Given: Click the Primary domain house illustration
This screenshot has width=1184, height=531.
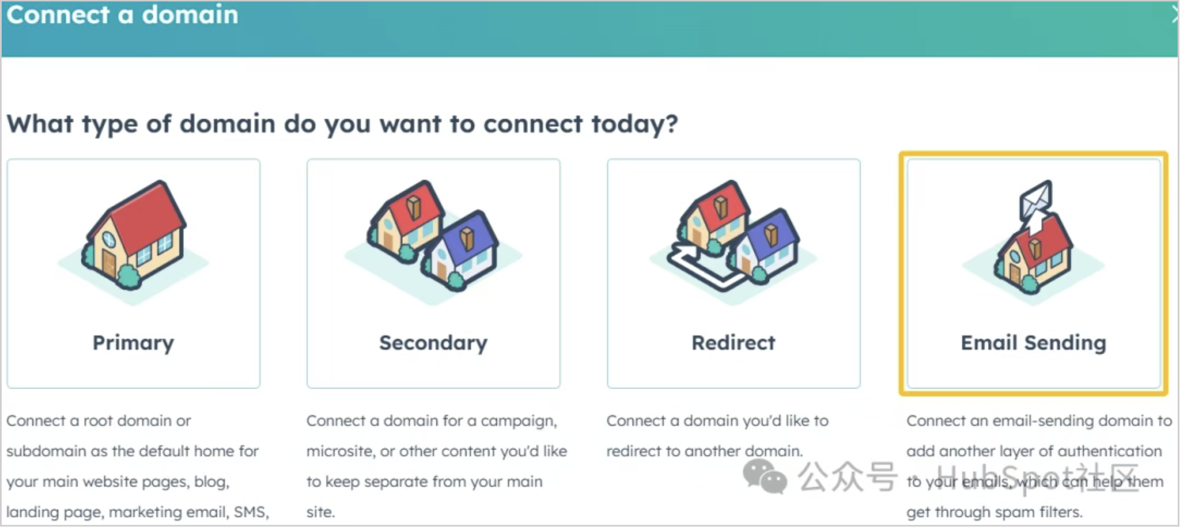Looking at the screenshot, I should coord(134,237).
